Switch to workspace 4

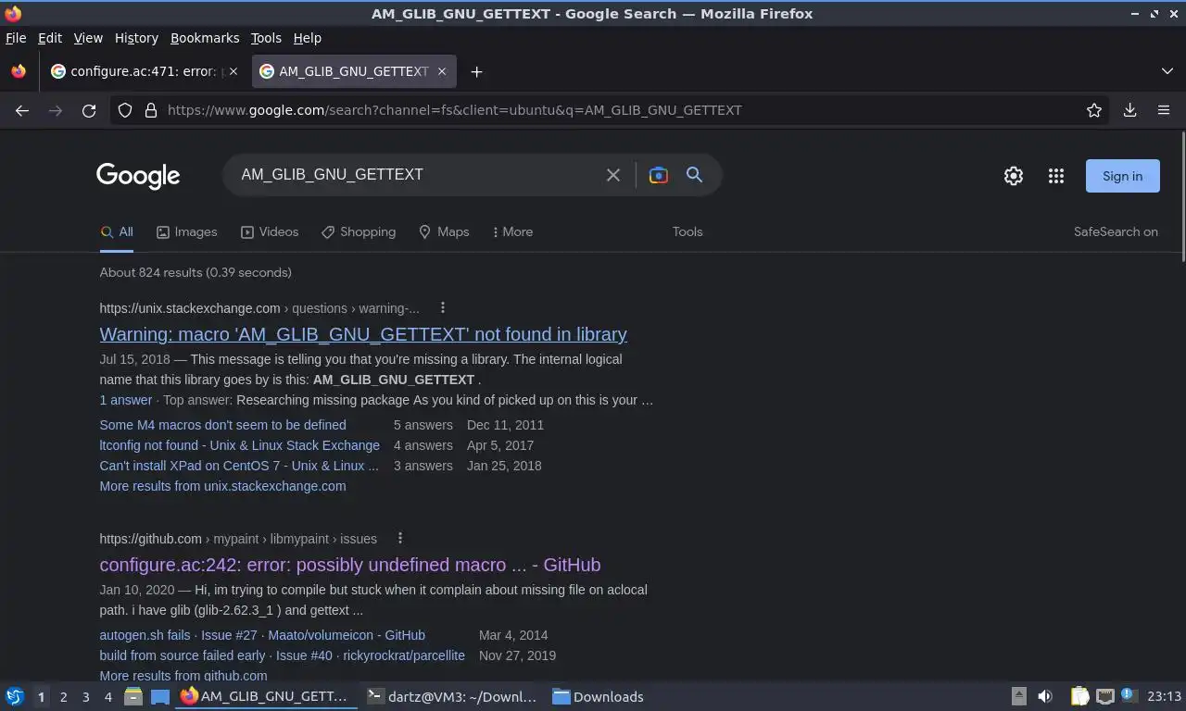107,697
